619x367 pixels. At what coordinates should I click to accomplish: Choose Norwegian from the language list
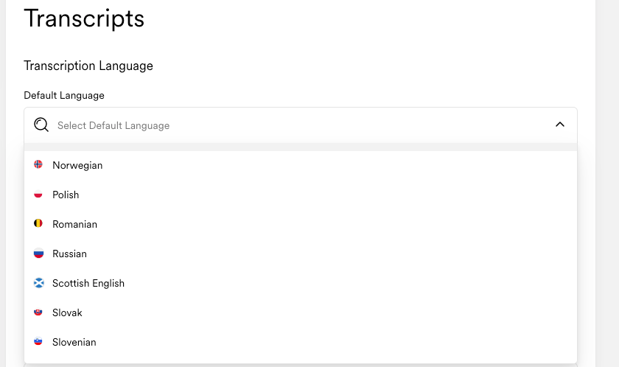tap(301, 165)
